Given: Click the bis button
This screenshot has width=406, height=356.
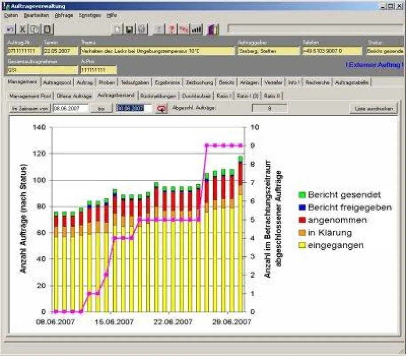Looking at the screenshot, I should coord(101,109).
